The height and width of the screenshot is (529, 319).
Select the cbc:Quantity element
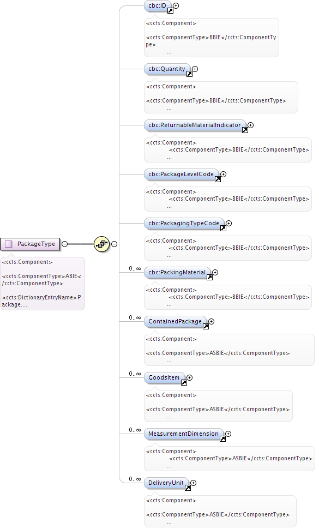(167, 69)
